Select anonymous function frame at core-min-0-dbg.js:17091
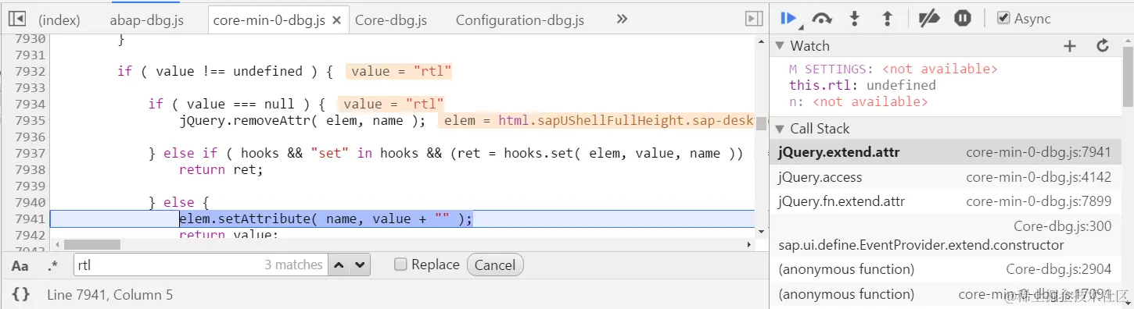Screen dimensions: 1134x309 [x=946, y=294]
